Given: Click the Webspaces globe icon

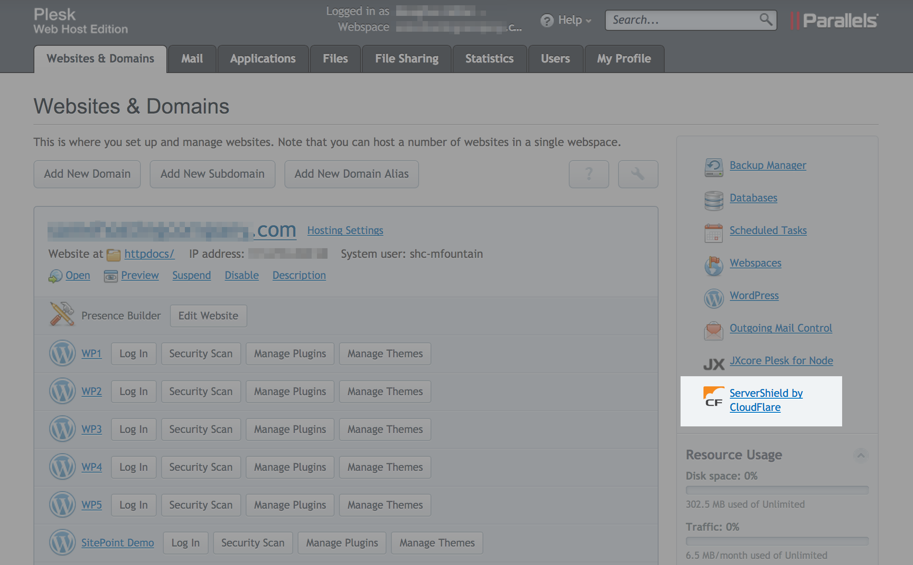Looking at the screenshot, I should [x=714, y=266].
